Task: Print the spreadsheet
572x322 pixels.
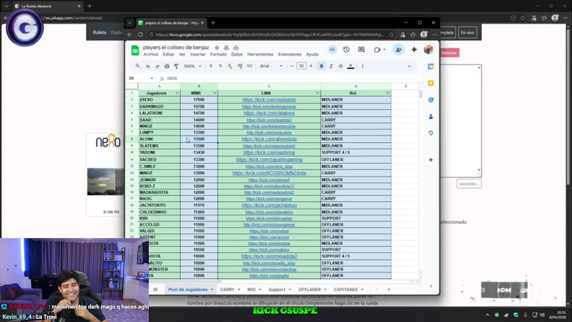Action: 167,66
